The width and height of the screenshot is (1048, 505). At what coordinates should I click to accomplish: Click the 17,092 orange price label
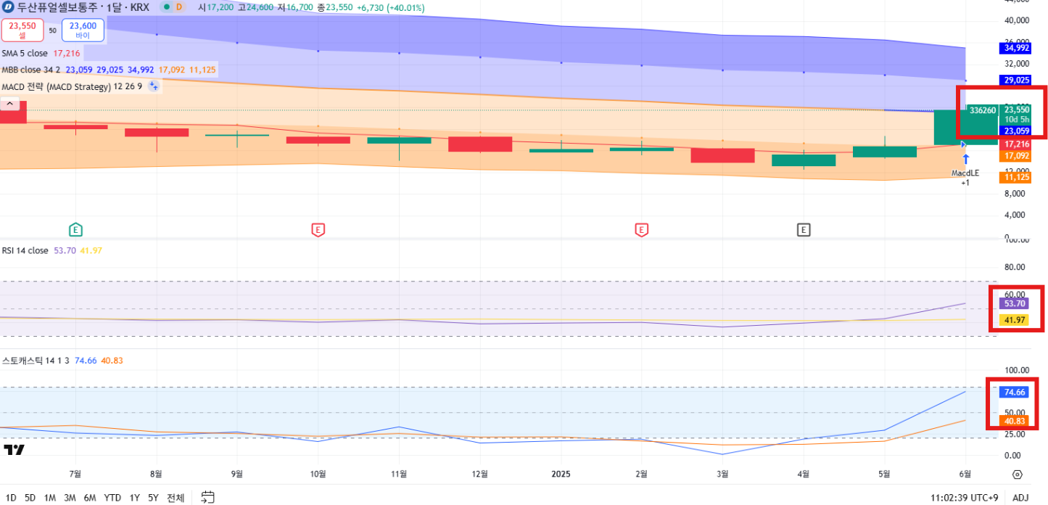click(x=1015, y=155)
